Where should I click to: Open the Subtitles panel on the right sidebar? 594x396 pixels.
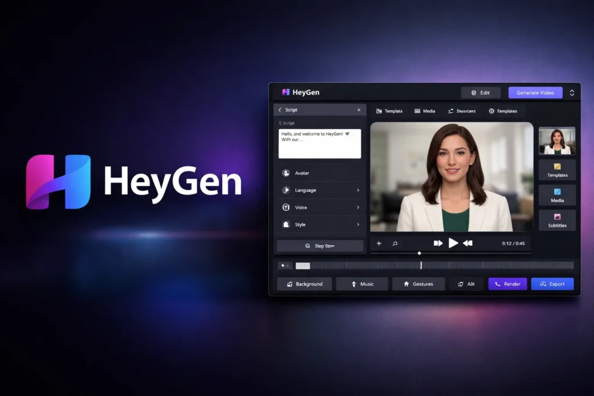(556, 220)
